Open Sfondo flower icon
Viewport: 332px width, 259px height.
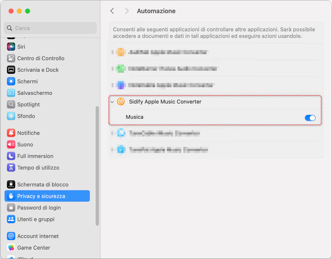11,116
